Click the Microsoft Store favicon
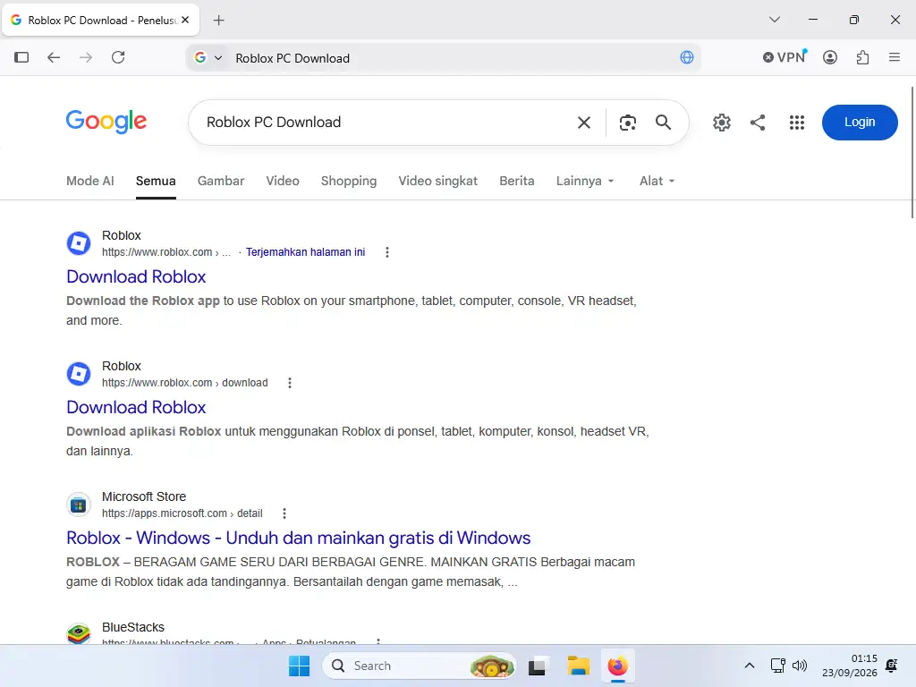The width and height of the screenshot is (916, 687). (x=79, y=505)
